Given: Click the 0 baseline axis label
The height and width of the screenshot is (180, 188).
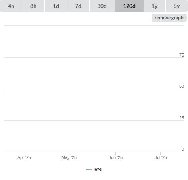Looking at the screenshot, I should [183, 149].
